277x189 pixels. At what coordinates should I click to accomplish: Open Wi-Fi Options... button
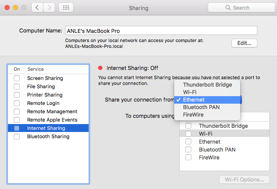(x=244, y=180)
